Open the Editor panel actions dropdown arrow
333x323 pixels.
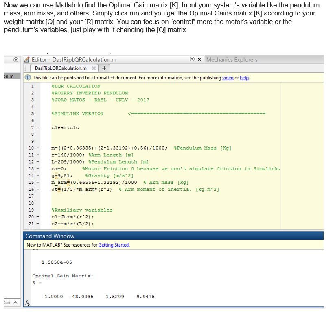click(192, 59)
